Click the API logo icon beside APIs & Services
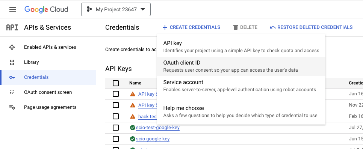 [x=12, y=27]
